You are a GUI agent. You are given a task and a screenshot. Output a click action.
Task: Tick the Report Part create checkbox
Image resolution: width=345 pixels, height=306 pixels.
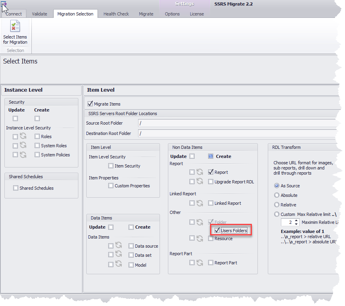tap(211, 262)
